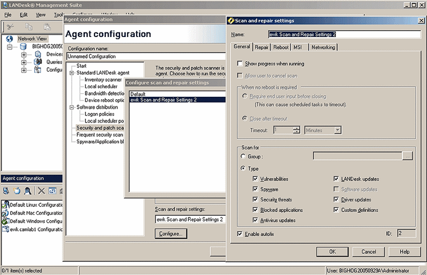Click the BIGHOG database server icon
The width and height of the screenshot is (427, 275).
coord(23,47)
